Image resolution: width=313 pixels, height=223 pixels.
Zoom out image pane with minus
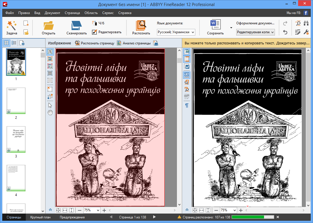(x=79, y=210)
